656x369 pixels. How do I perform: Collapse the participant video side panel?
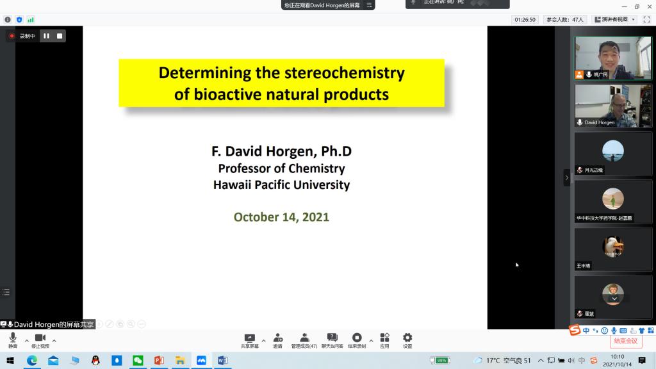[x=566, y=177]
